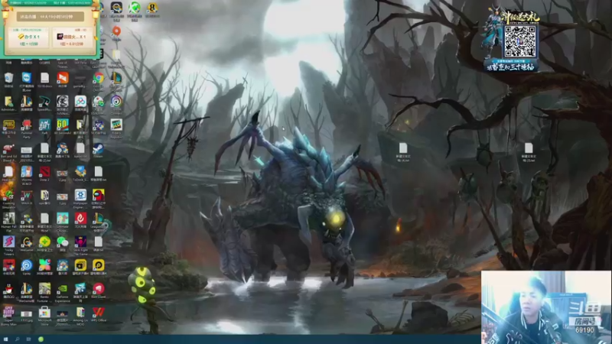Select the Cooking Simulator icon
Viewport: 612px width, 344px height.
point(8,194)
